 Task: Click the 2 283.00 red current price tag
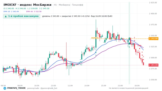(x=153, y=65)
